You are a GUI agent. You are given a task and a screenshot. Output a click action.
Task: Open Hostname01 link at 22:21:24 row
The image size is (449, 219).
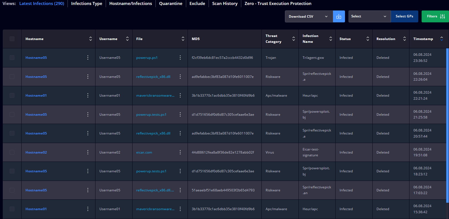(36, 96)
